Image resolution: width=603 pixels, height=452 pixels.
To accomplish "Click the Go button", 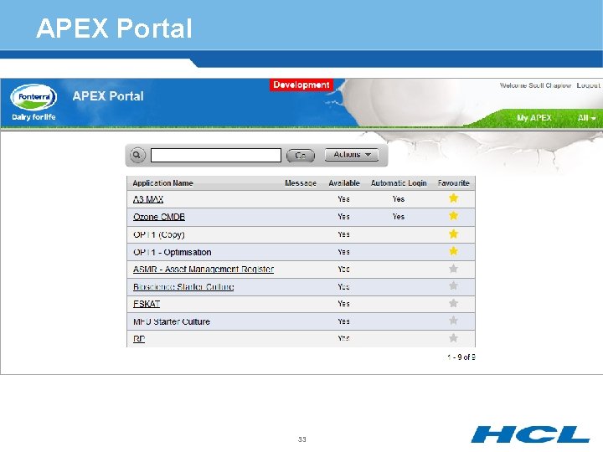I will click(301, 156).
